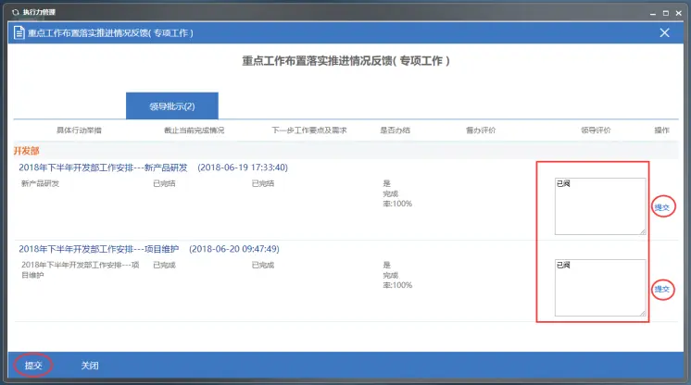Screen dimensions: 691x385
Task: Click the 下一步工作要点及需求 column header
Action: pyautogui.click(x=309, y=130)
